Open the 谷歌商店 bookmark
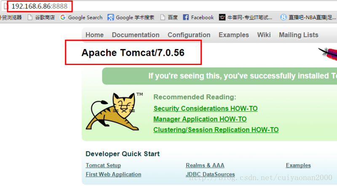The image size is (337, 186). 41,17
